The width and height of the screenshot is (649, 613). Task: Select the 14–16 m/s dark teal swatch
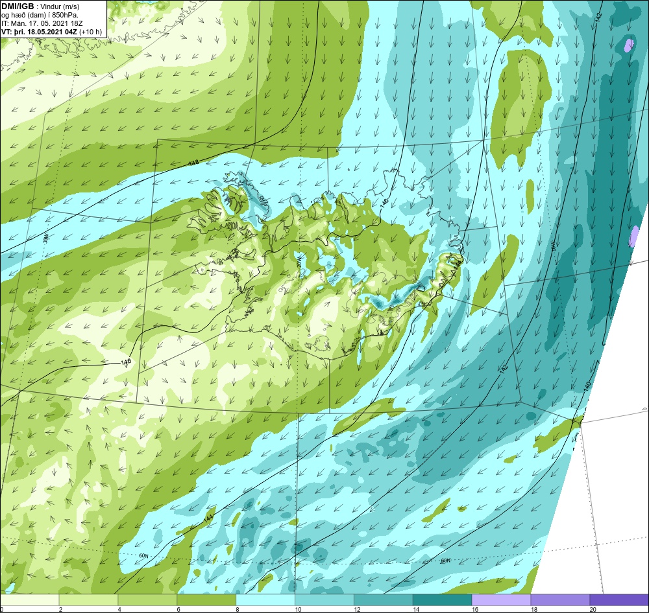(443, 599)
